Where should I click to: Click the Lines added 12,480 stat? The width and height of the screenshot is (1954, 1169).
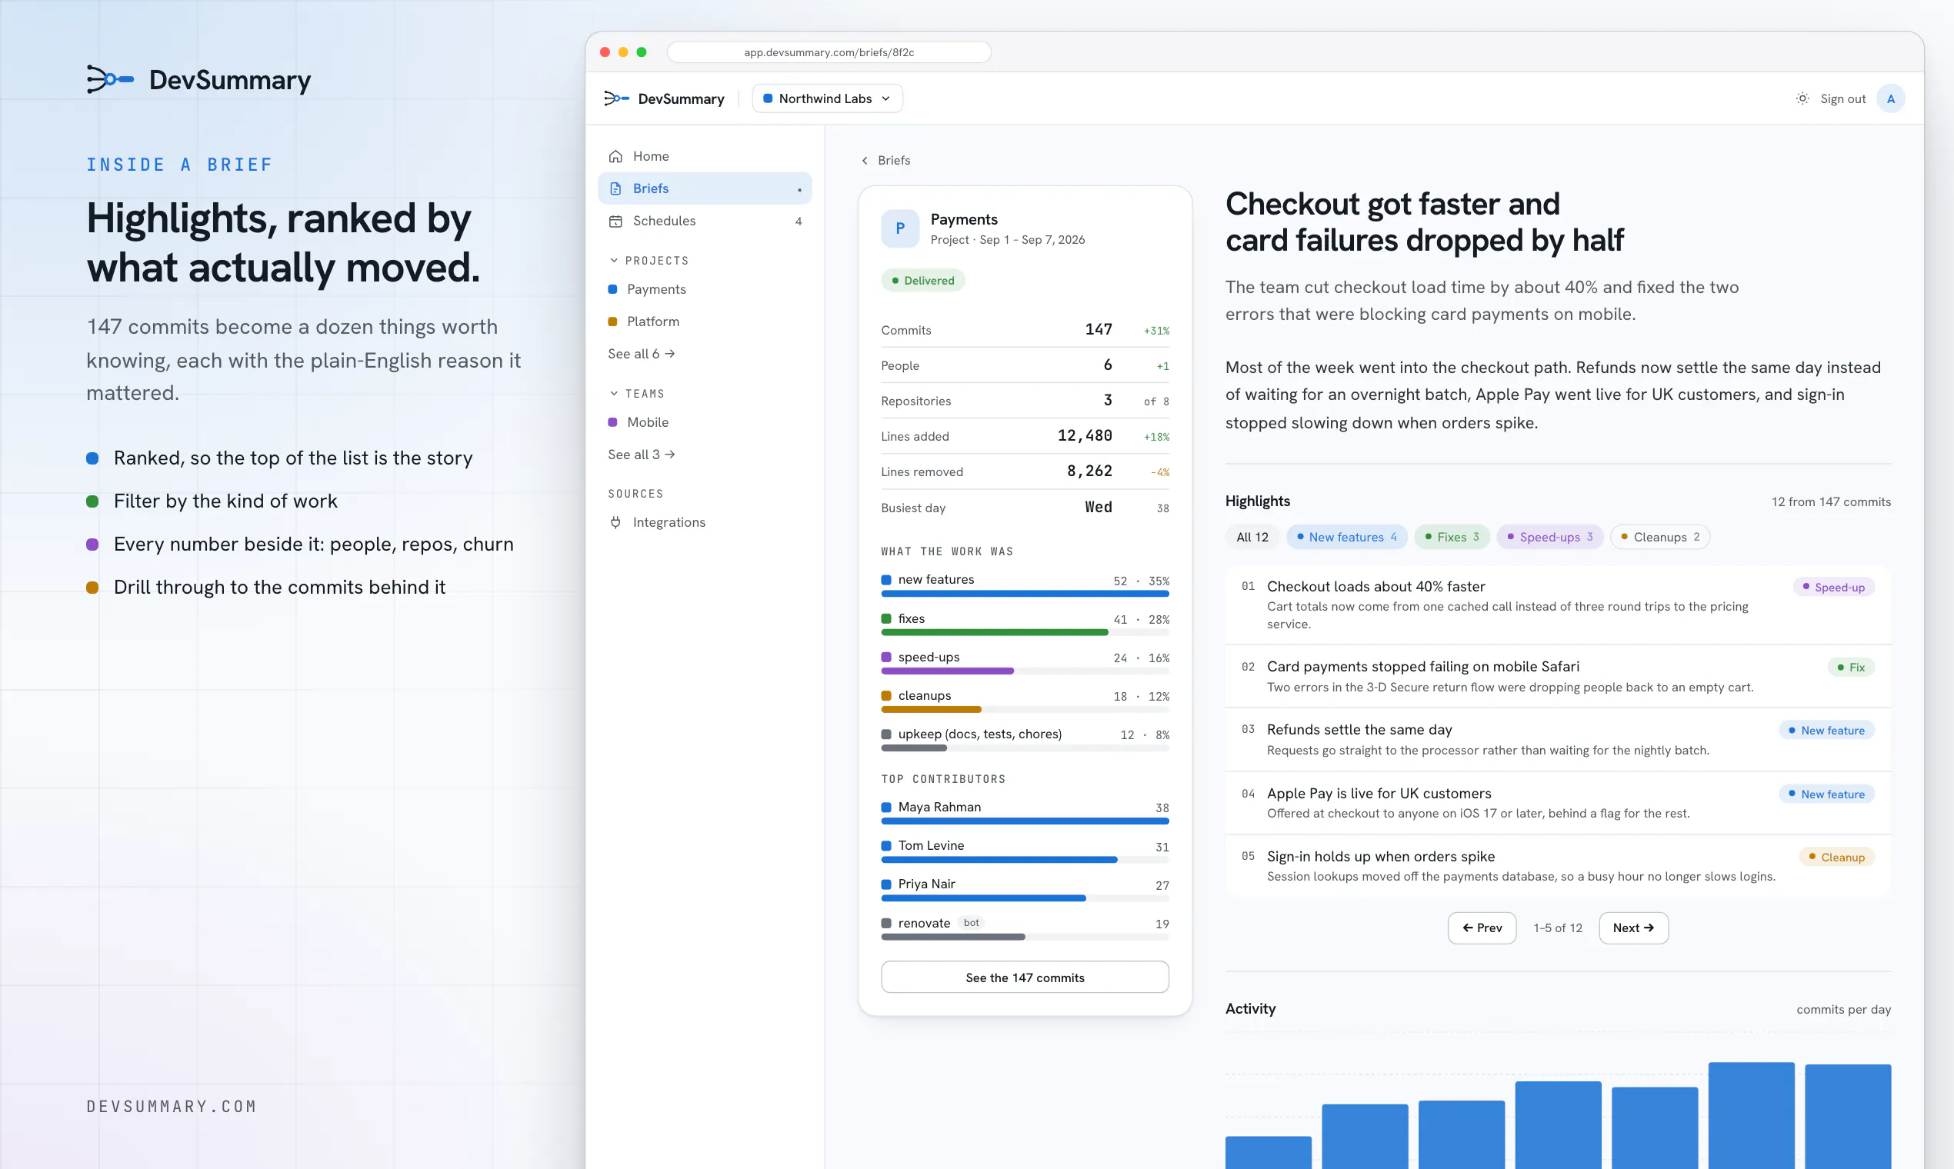point(1024,436)
